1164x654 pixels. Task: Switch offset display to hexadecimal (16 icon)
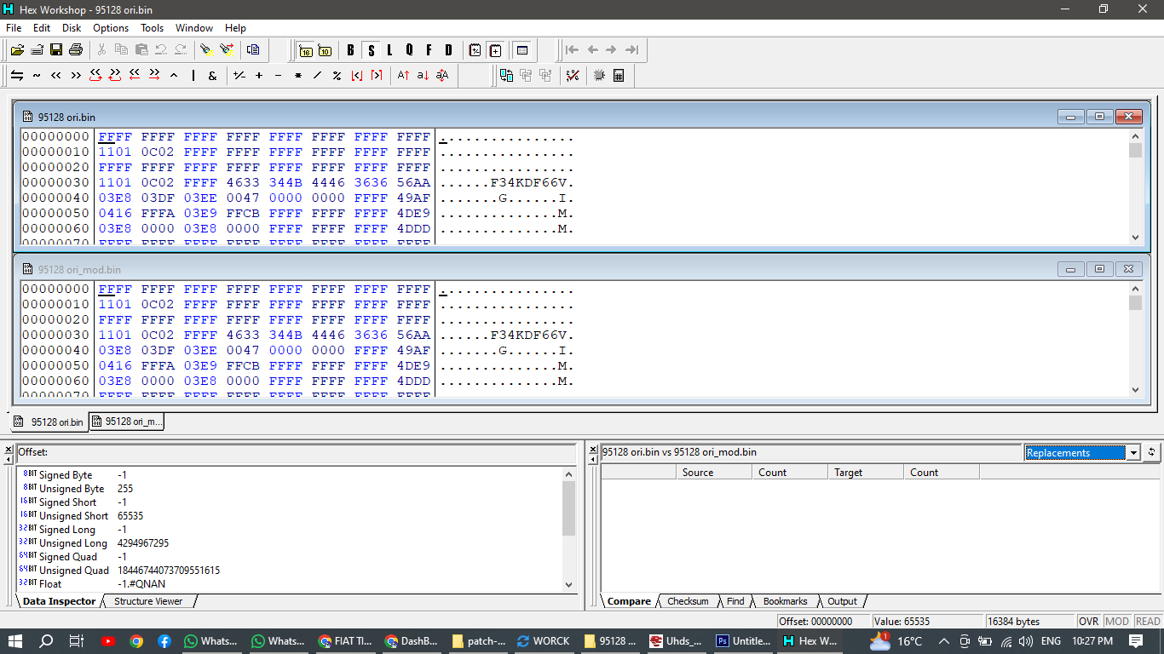pos(306,50)
